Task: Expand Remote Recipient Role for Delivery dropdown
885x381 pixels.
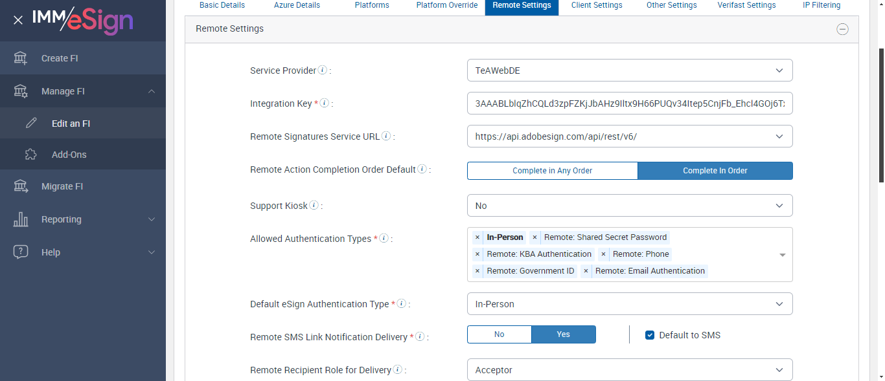Action: click(629, 370)
